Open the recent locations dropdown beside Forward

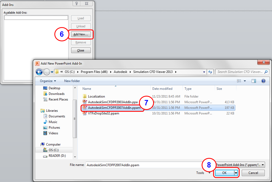pos(52,72)
